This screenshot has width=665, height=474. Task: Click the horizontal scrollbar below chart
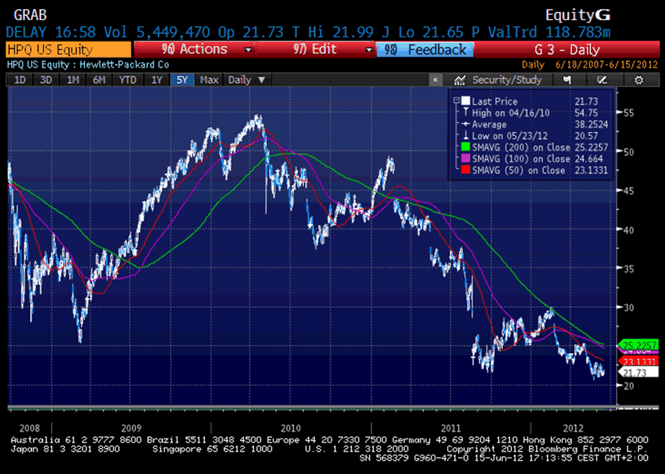333,408
